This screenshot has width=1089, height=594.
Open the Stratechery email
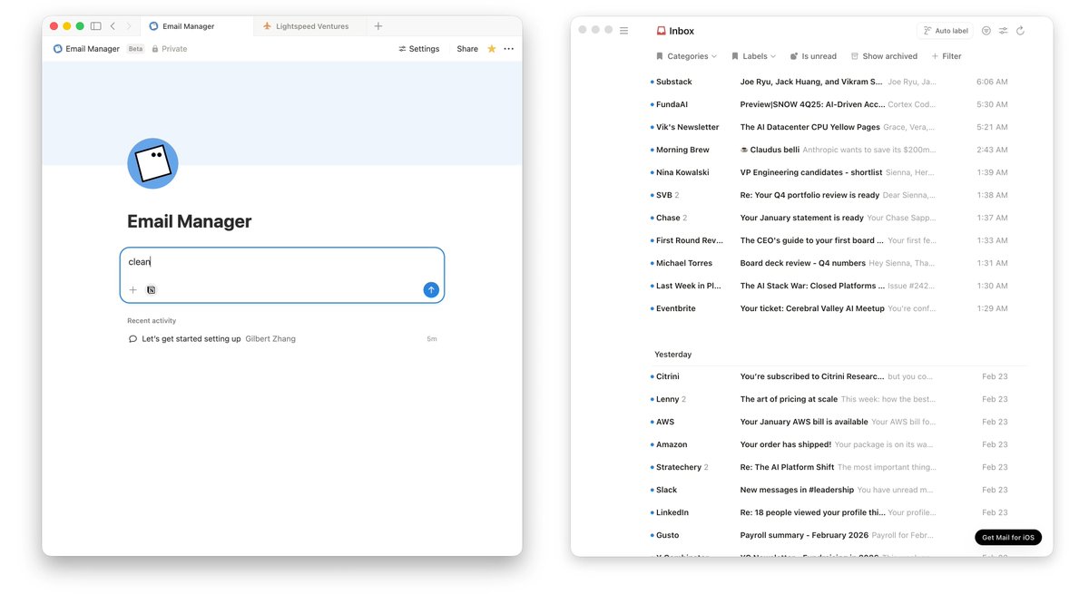[x=829, y=467]
